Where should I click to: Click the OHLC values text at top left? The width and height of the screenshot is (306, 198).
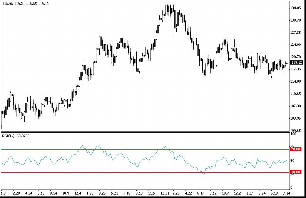(21, 3)
